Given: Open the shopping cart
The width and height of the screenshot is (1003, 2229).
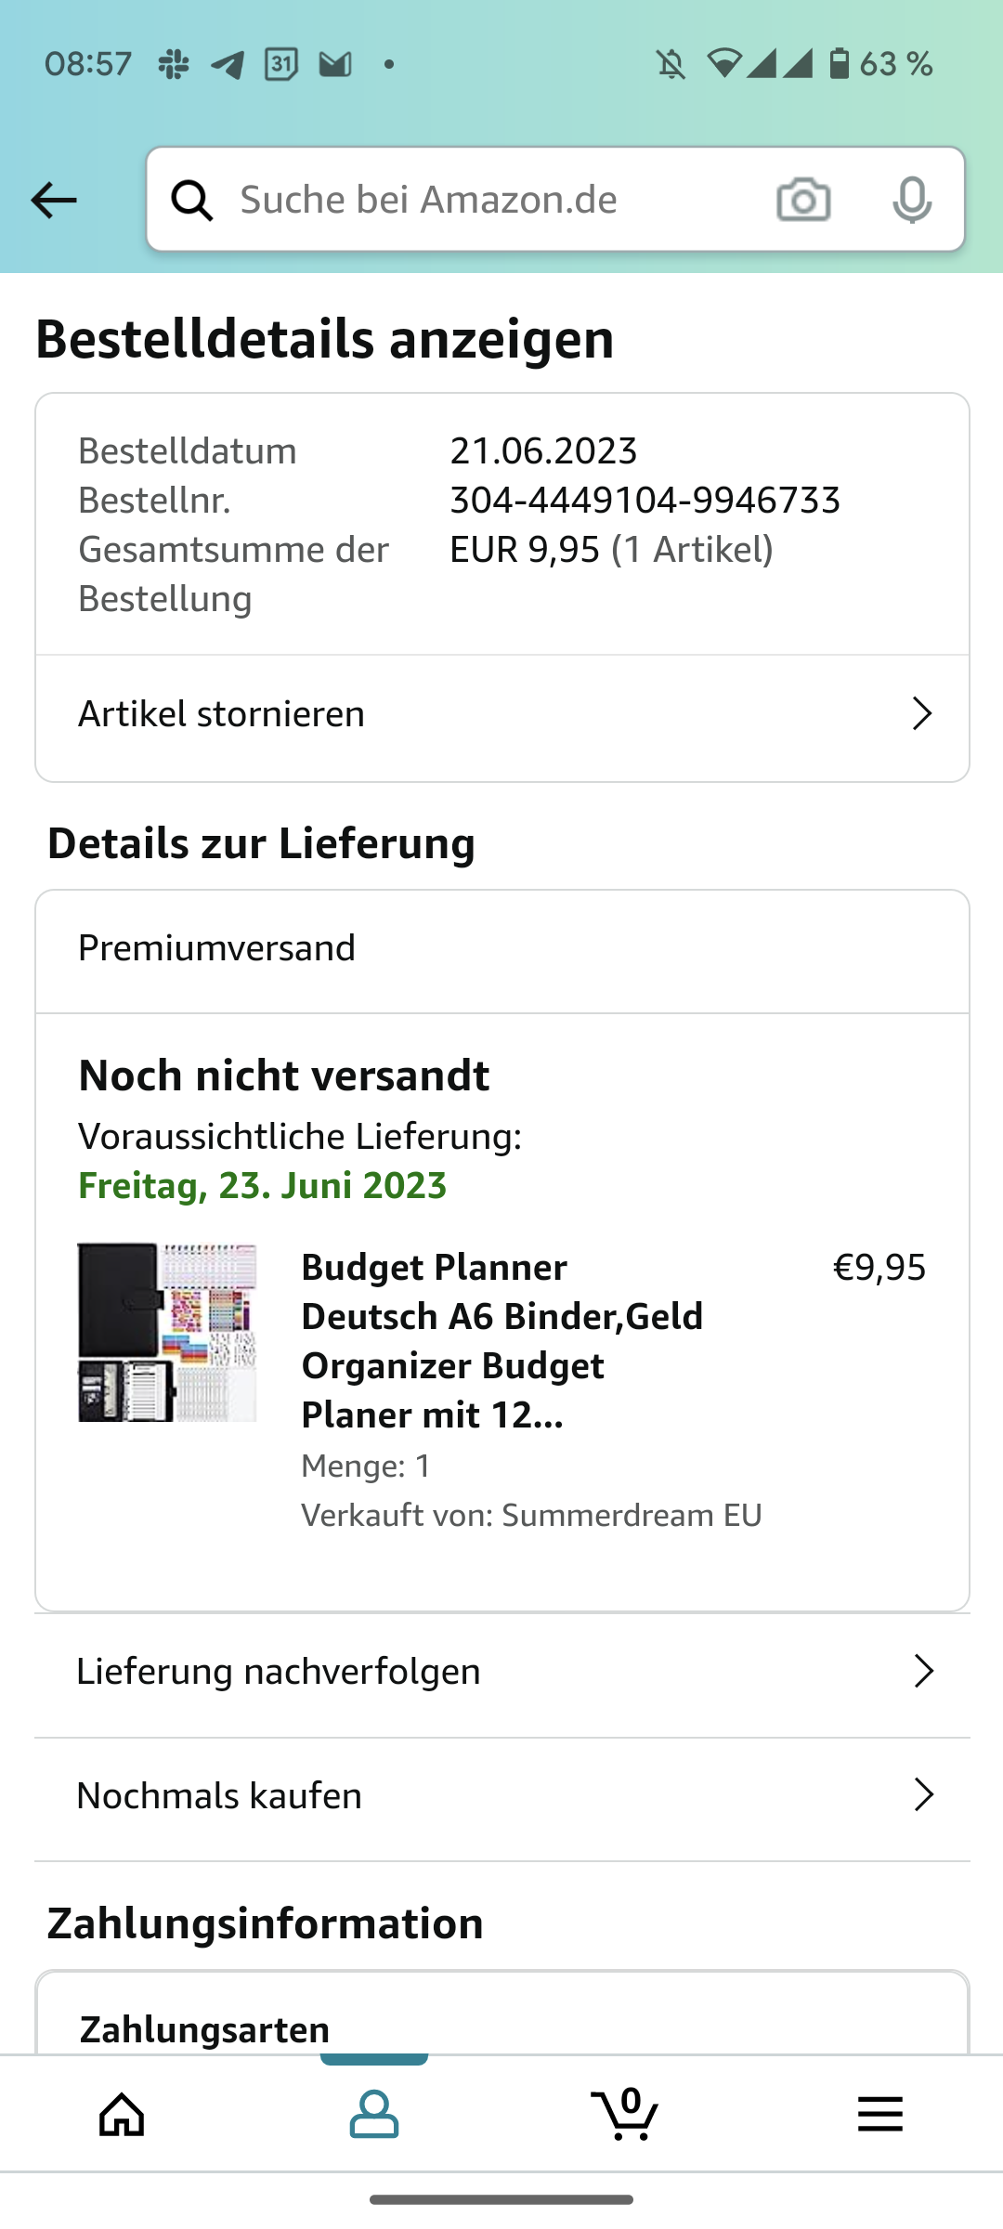Looking at the screenshot, I should pos(625,2115).
